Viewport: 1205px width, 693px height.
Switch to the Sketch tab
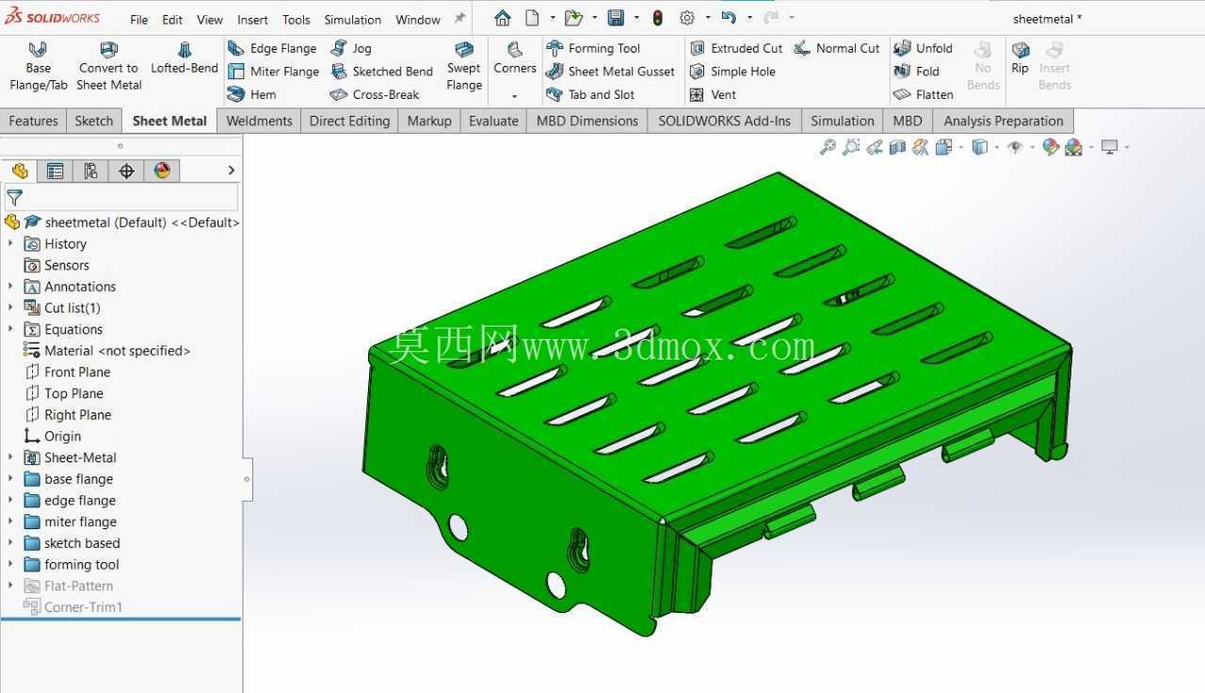click(94, 121)
